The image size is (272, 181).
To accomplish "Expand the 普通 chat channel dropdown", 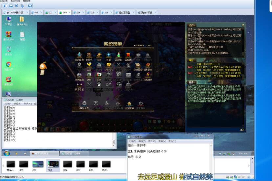I will 192,82.
